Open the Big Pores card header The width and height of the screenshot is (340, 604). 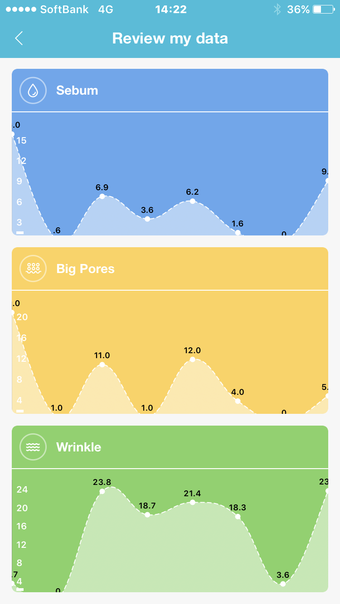[170, 268]
